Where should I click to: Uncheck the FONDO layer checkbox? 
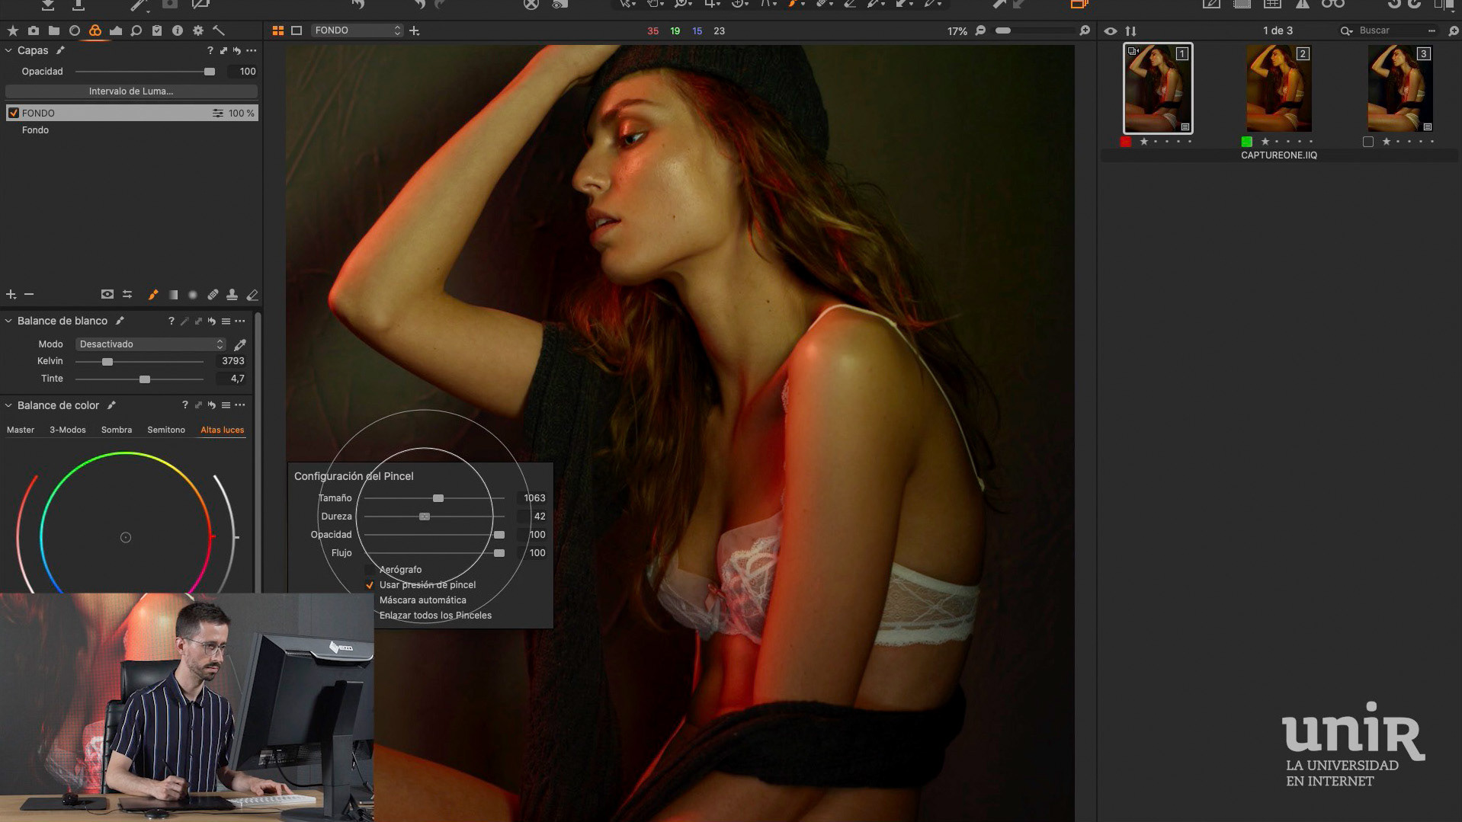pos(13,113)
